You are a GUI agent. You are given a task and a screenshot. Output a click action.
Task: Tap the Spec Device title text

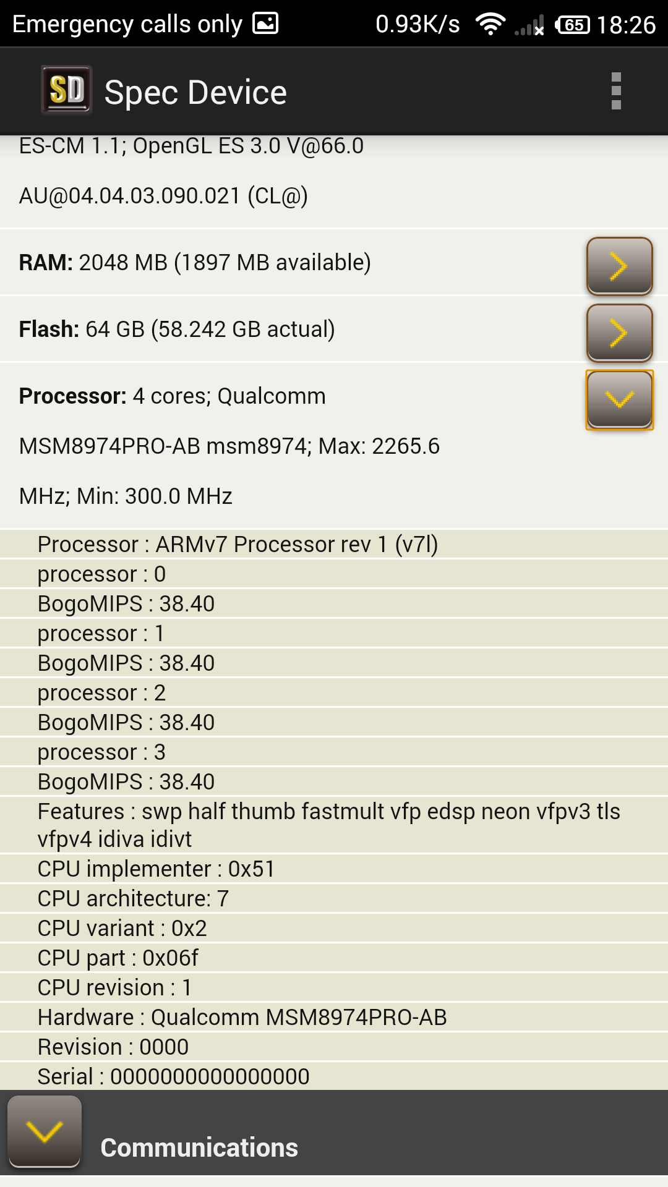[195, 93]
